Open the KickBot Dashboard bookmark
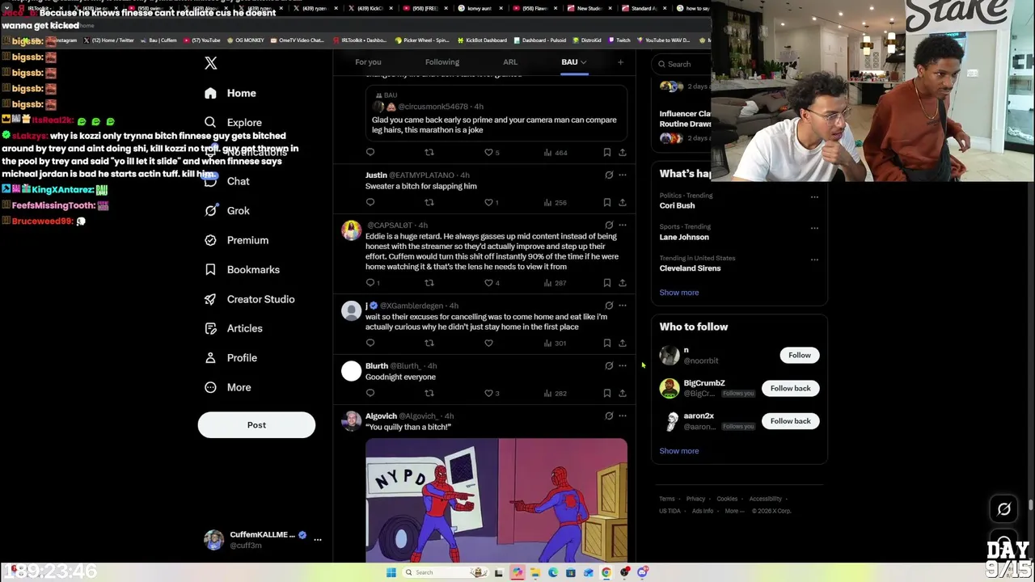 click(x=482, y=40)
